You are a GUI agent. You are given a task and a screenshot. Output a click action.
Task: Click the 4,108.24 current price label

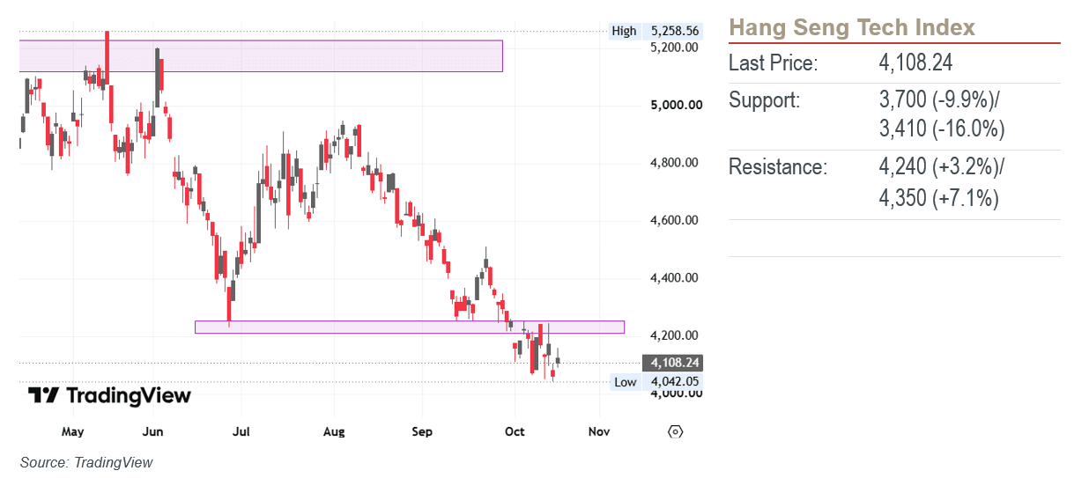point(675,363)
